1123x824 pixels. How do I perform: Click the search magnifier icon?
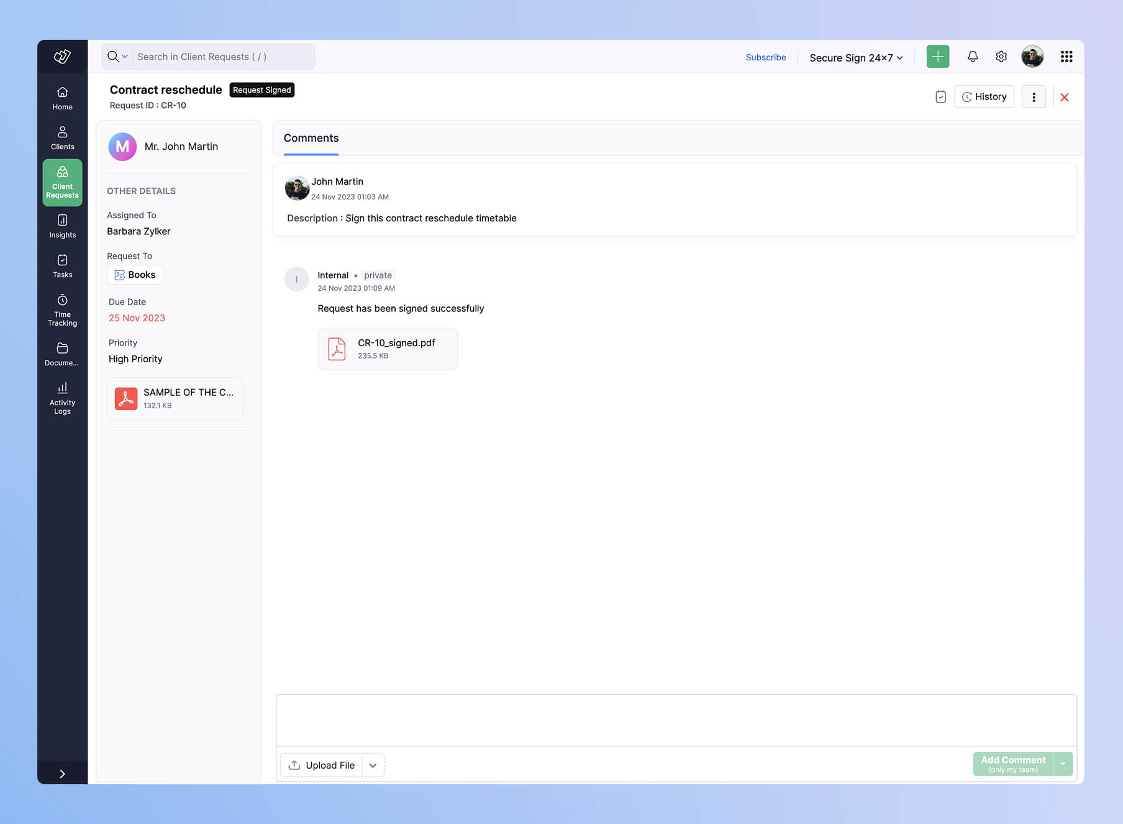(112, 57)
